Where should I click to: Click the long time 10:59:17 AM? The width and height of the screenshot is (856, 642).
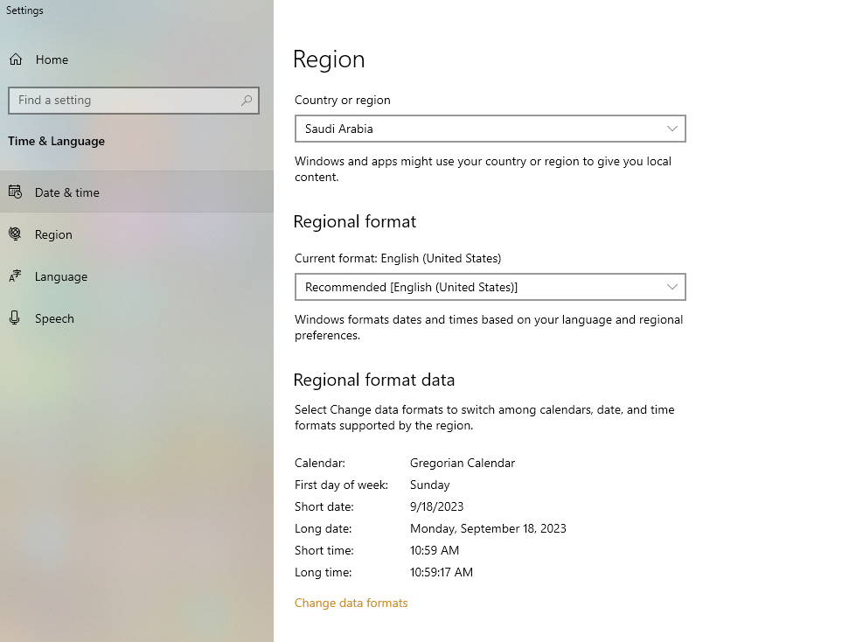pos(441,572)
